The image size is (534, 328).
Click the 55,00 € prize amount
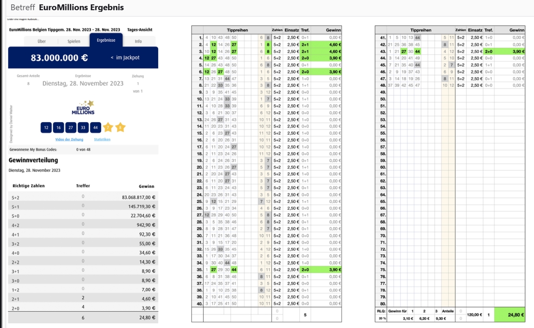tap(147, 243)
